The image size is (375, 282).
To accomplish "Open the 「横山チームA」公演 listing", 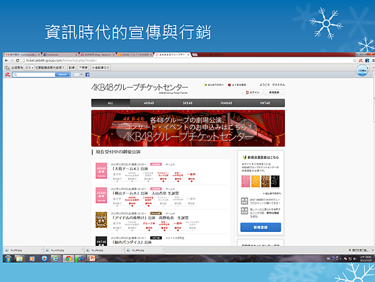I will [x=146, y=193].
